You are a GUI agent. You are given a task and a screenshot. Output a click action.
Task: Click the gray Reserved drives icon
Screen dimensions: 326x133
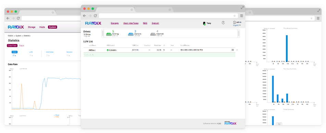click(153, 34)
